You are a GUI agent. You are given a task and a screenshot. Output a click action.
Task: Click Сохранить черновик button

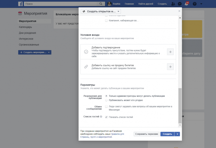click(x=146, y=134)
